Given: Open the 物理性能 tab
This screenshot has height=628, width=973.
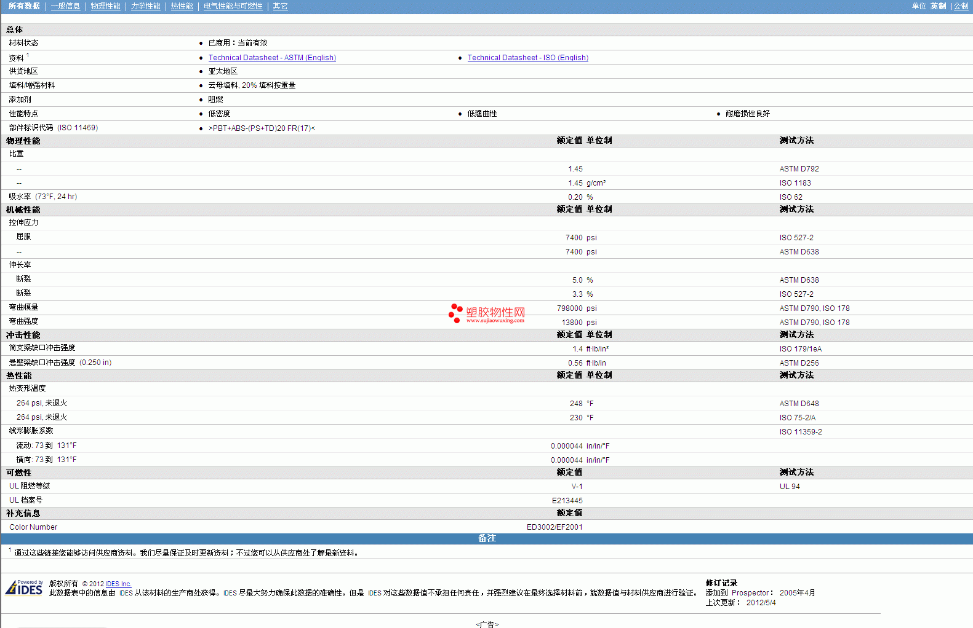Looking at the screenshot, I should pos(105,6).
